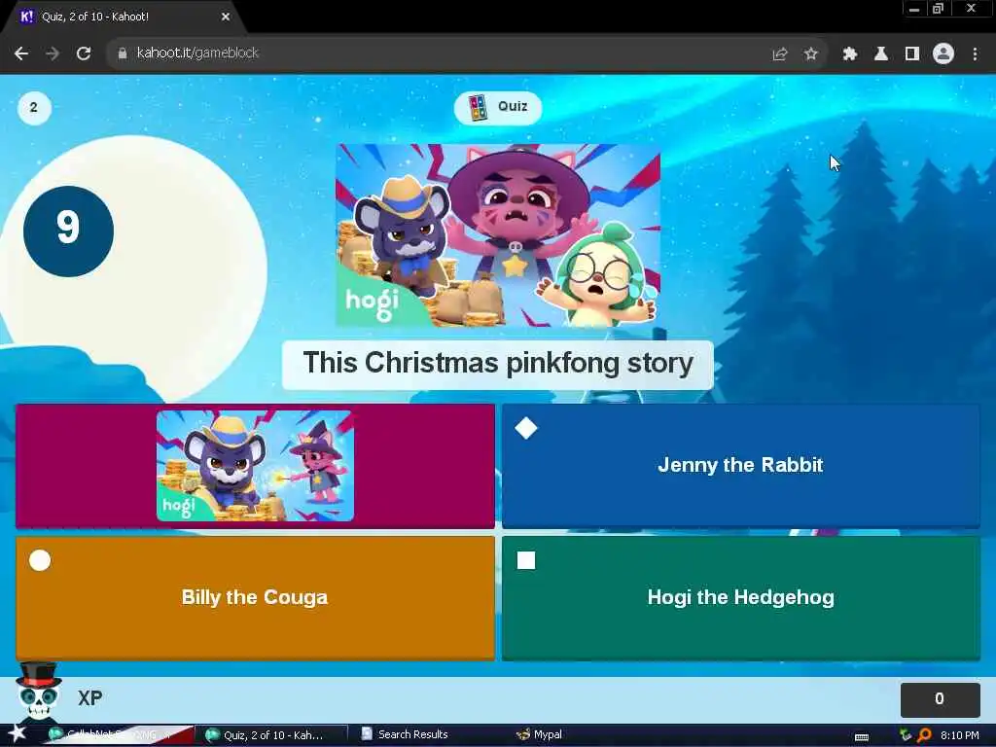Answer Billy the Couga
The width and height of the screenshot is (996, 747).
(x=256, y=598)
